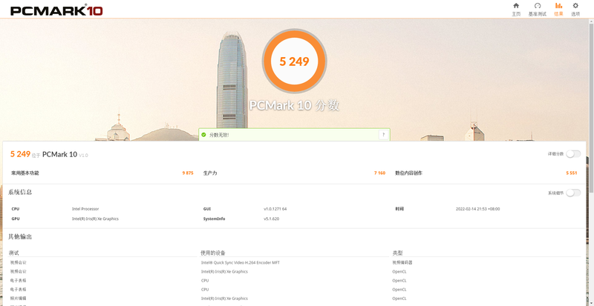This screenshot has width=594, height=306.
Task: Click the score validity message in green banner
Action: click(219, 135)
